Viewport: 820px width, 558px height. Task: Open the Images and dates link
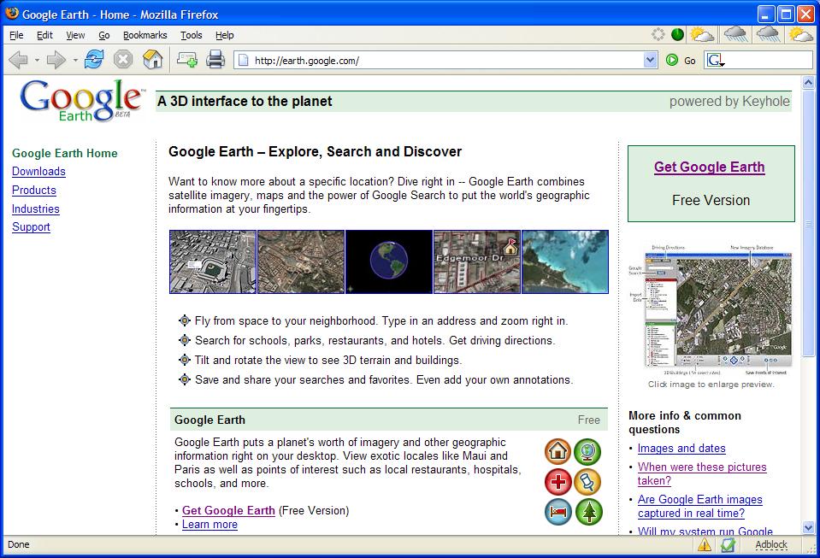coord(681,449)
